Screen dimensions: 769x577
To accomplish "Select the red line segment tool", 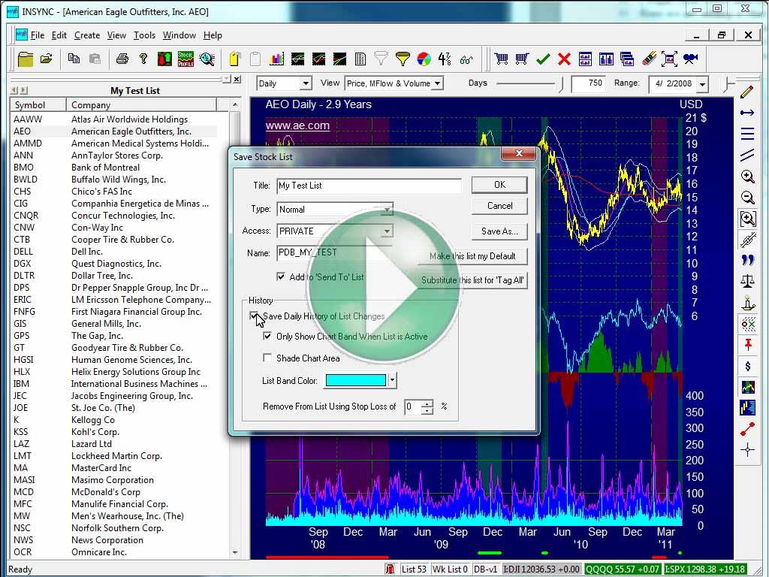I will click(747, 428).
